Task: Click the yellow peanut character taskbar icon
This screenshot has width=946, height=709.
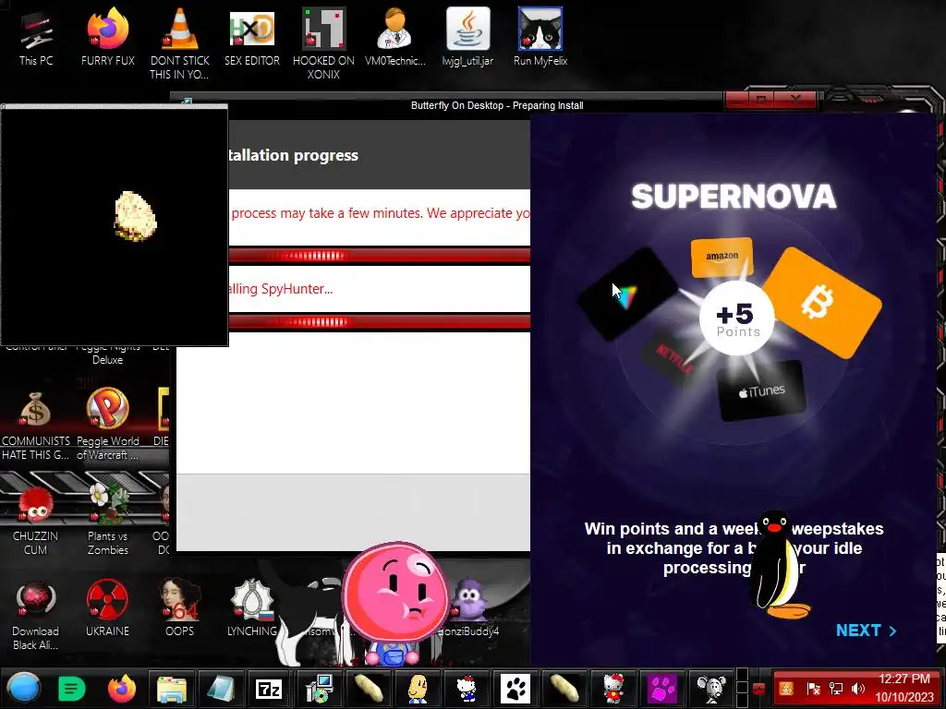Action: pyautogui.click(x=418, y=688)
